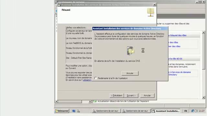Click 'Le nom NetBIOS du domaine' line in summary
Screen dimensions: 207x116
pyautogui.click(x=79, y=43)
